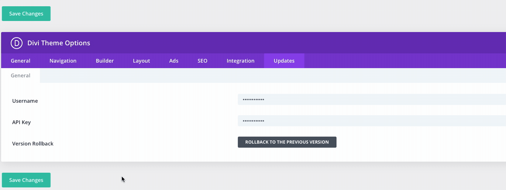
Task: Open the General main tab
Action: pos(21,61)
